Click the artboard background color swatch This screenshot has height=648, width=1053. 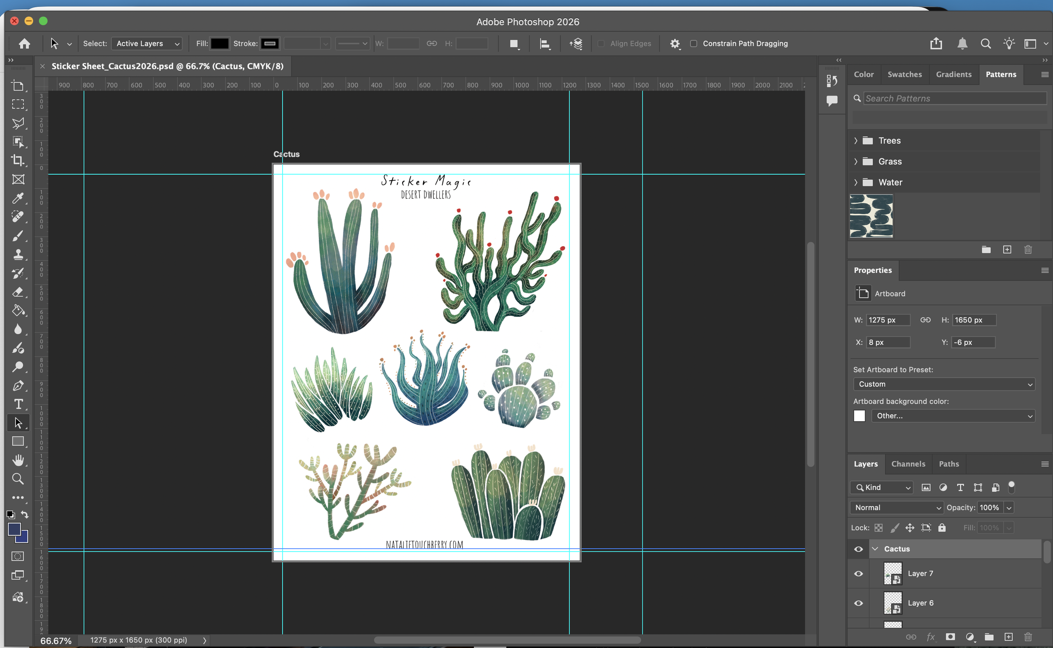pos(859,416)
